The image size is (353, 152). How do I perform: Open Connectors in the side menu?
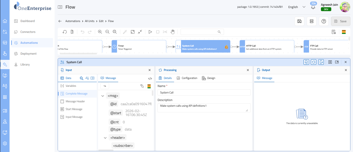(x=28, y=32)
